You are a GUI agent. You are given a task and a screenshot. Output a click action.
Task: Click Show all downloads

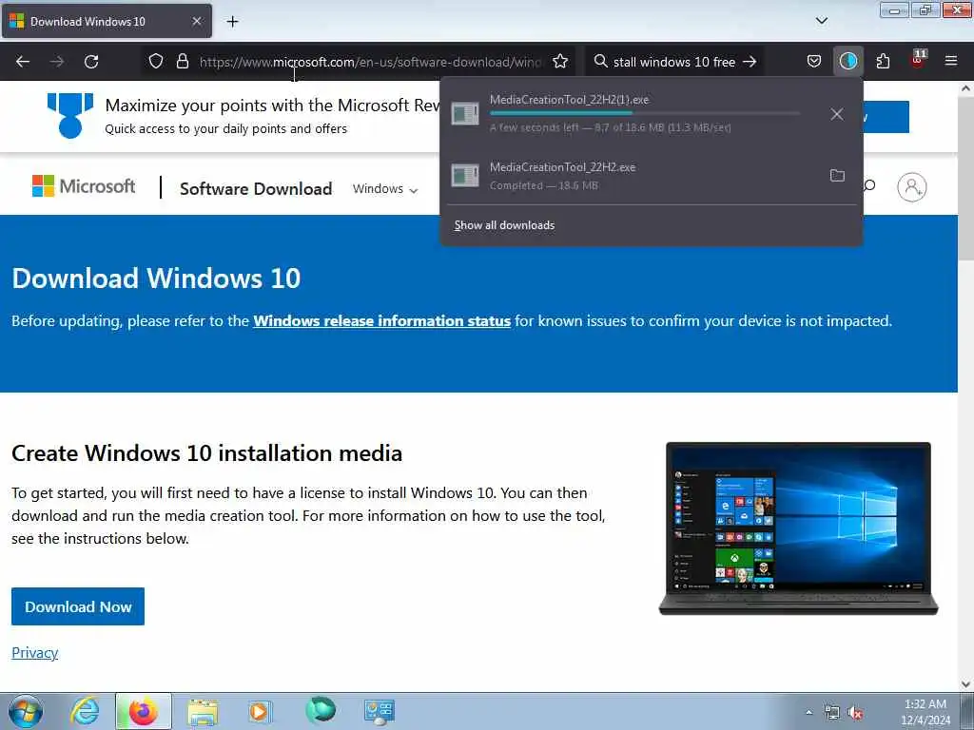coord(504,225)
